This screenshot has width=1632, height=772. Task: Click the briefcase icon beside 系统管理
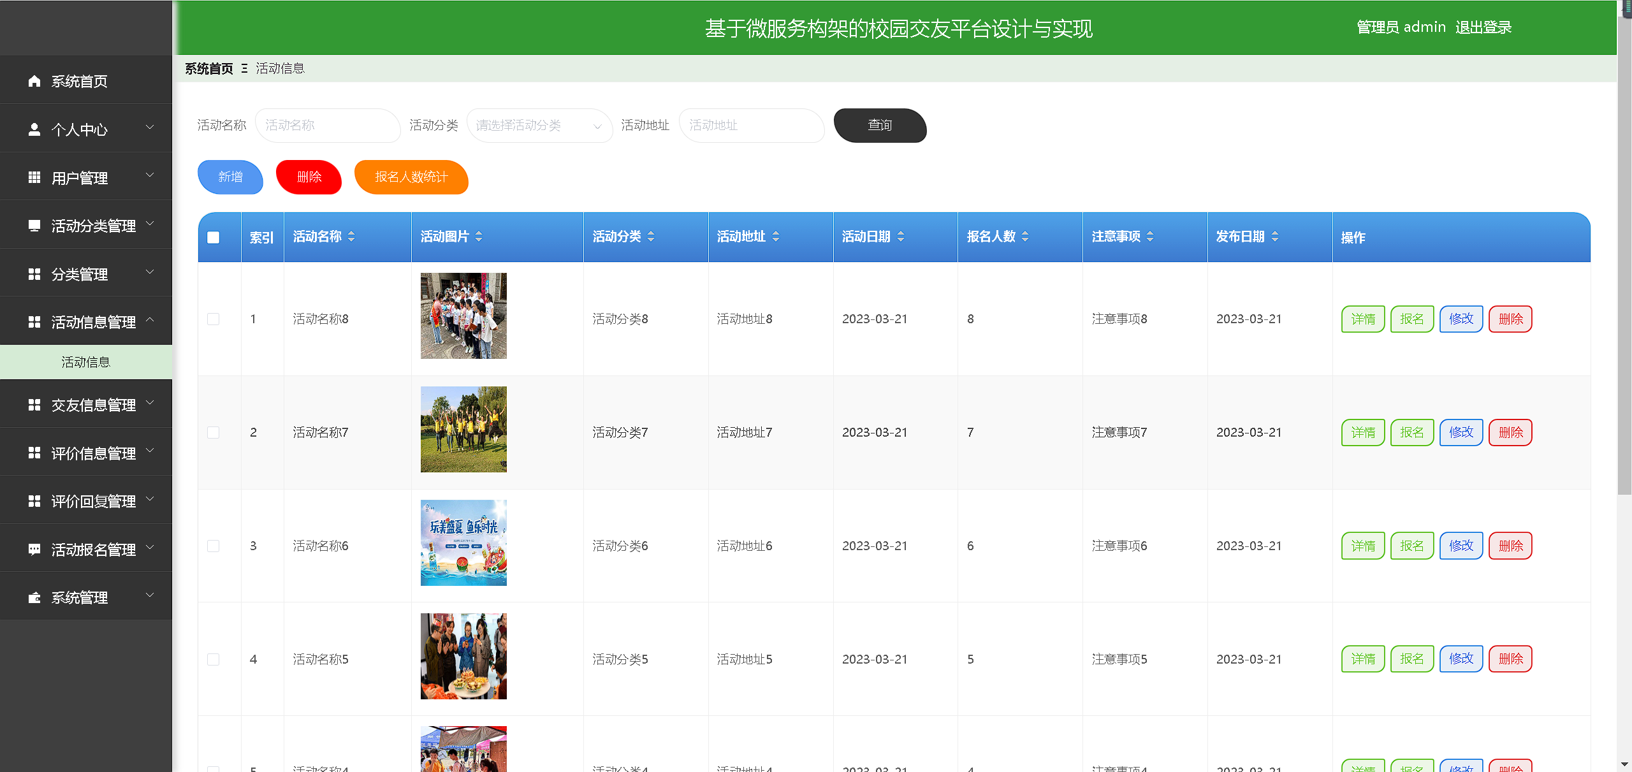pyautogui.click(x=34, y=597)
